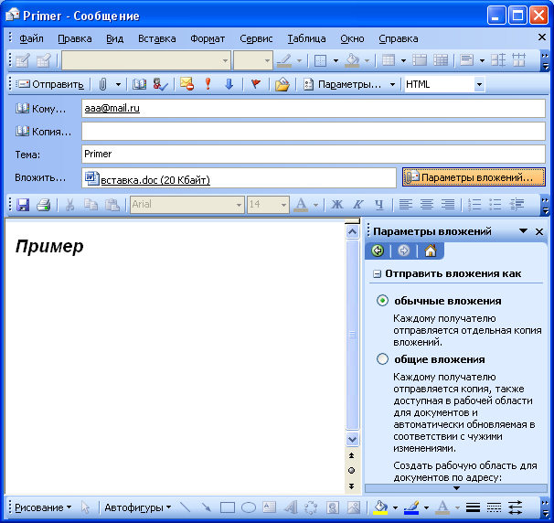Viewport: 554px width, 523px height.
Task: Open the address book icon in toolbar
Action: tap(139, 84)
